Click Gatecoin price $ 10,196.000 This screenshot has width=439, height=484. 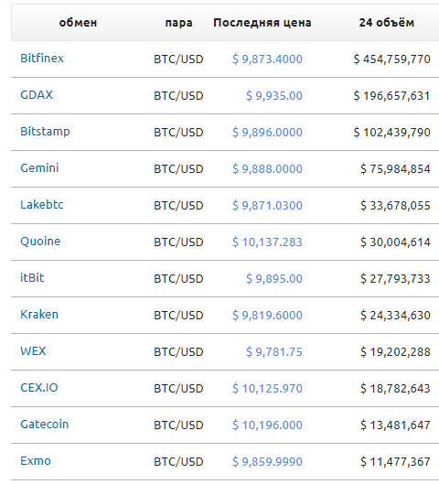(267, 425)
